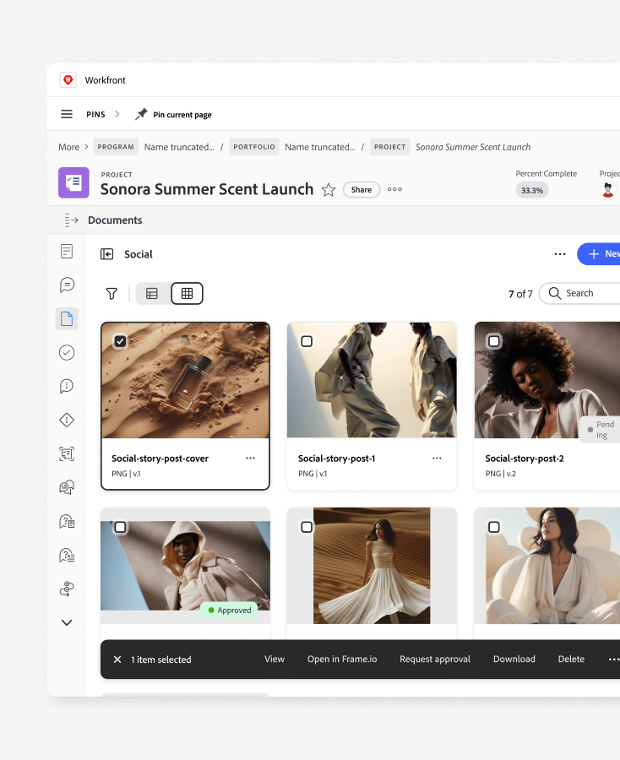
Task: Open the stacked chat-bubbles sidebar icon
Action: point(67,487)
